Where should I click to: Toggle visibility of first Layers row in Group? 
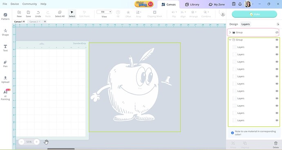pyautogui.click(x=277, y=47)
